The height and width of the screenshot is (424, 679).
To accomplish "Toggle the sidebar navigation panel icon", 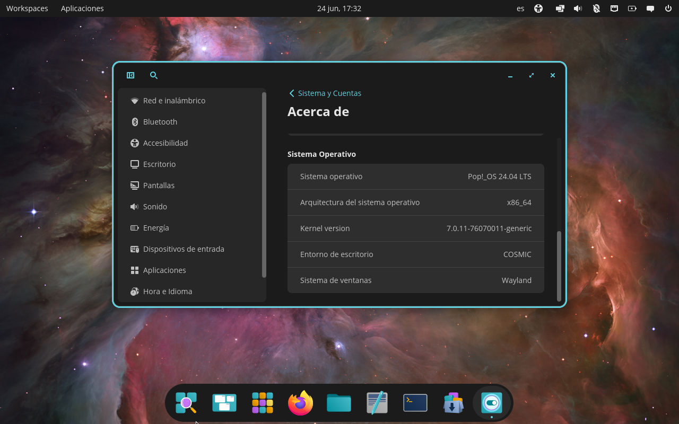I will pos(130,75).
